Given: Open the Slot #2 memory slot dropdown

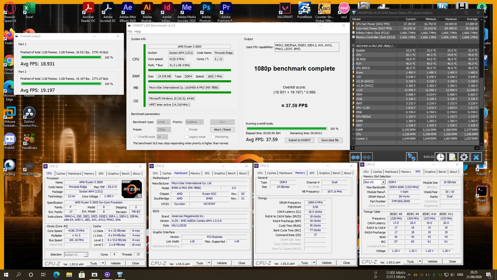Looking at the screenshot, I should point(375,182).
